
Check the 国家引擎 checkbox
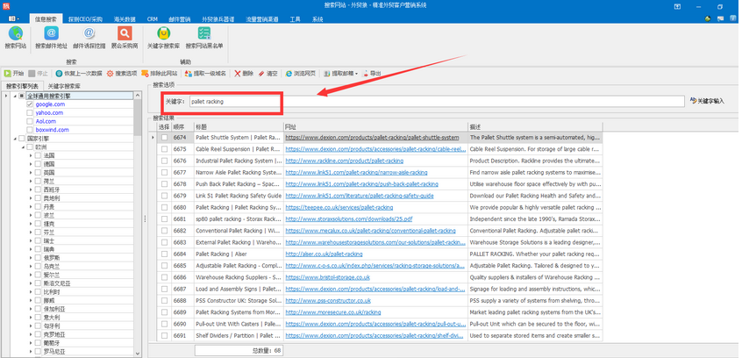click(22, 139)
